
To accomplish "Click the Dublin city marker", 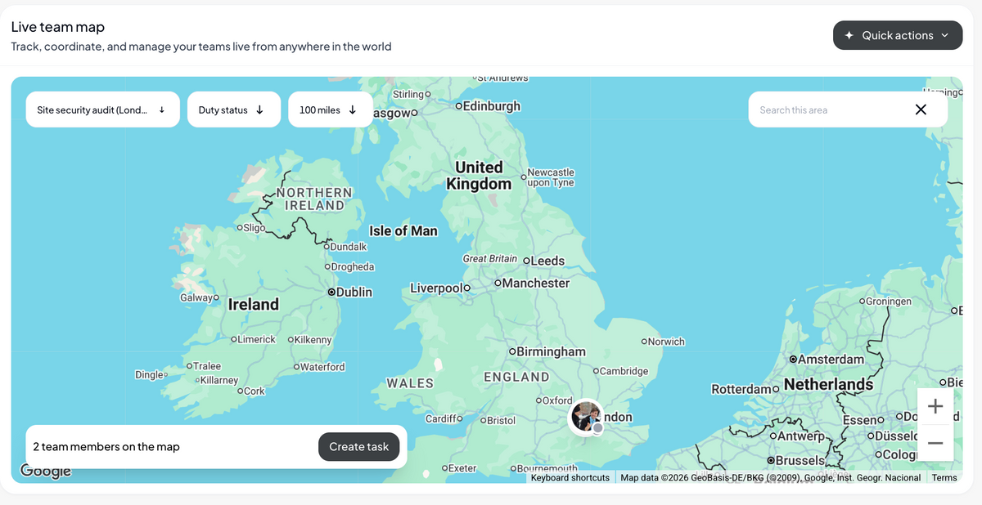I will click(x=331, y=292).
